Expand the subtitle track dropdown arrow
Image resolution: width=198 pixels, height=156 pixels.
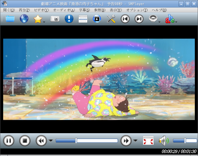click(x=176, y=22)
